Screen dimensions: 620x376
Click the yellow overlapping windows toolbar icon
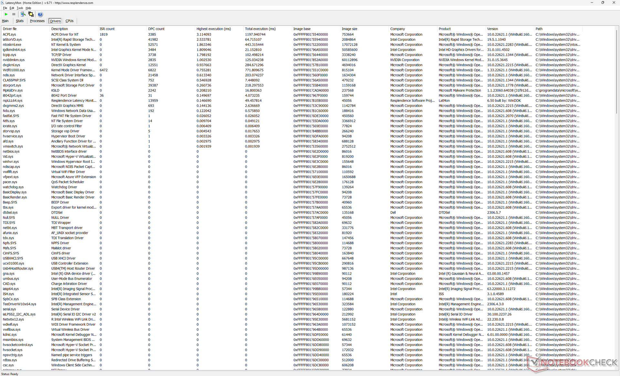[31, 14]
